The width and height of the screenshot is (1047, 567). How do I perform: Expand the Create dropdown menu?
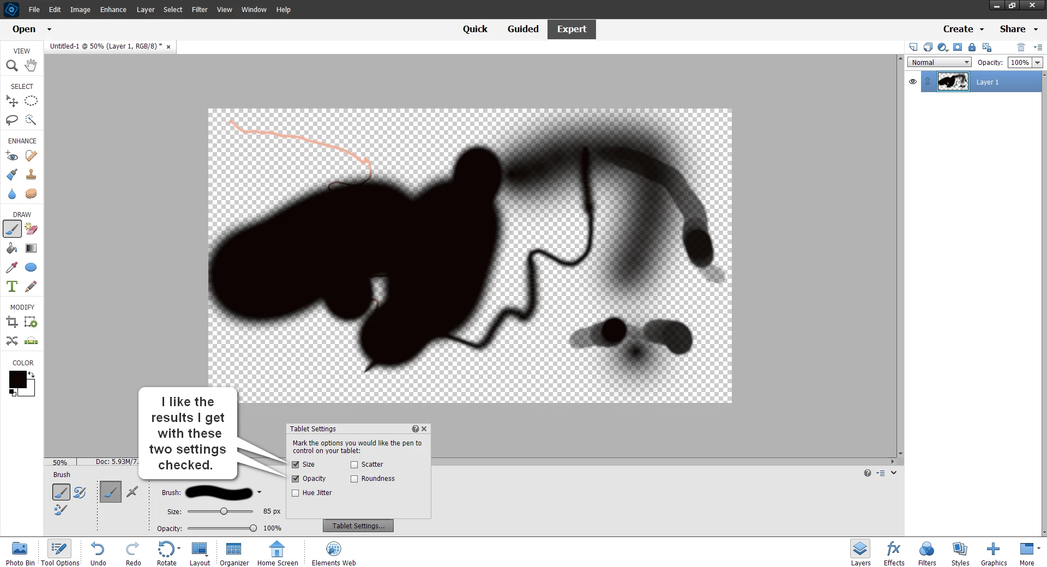pyautogui.click(x=982, y=29)
